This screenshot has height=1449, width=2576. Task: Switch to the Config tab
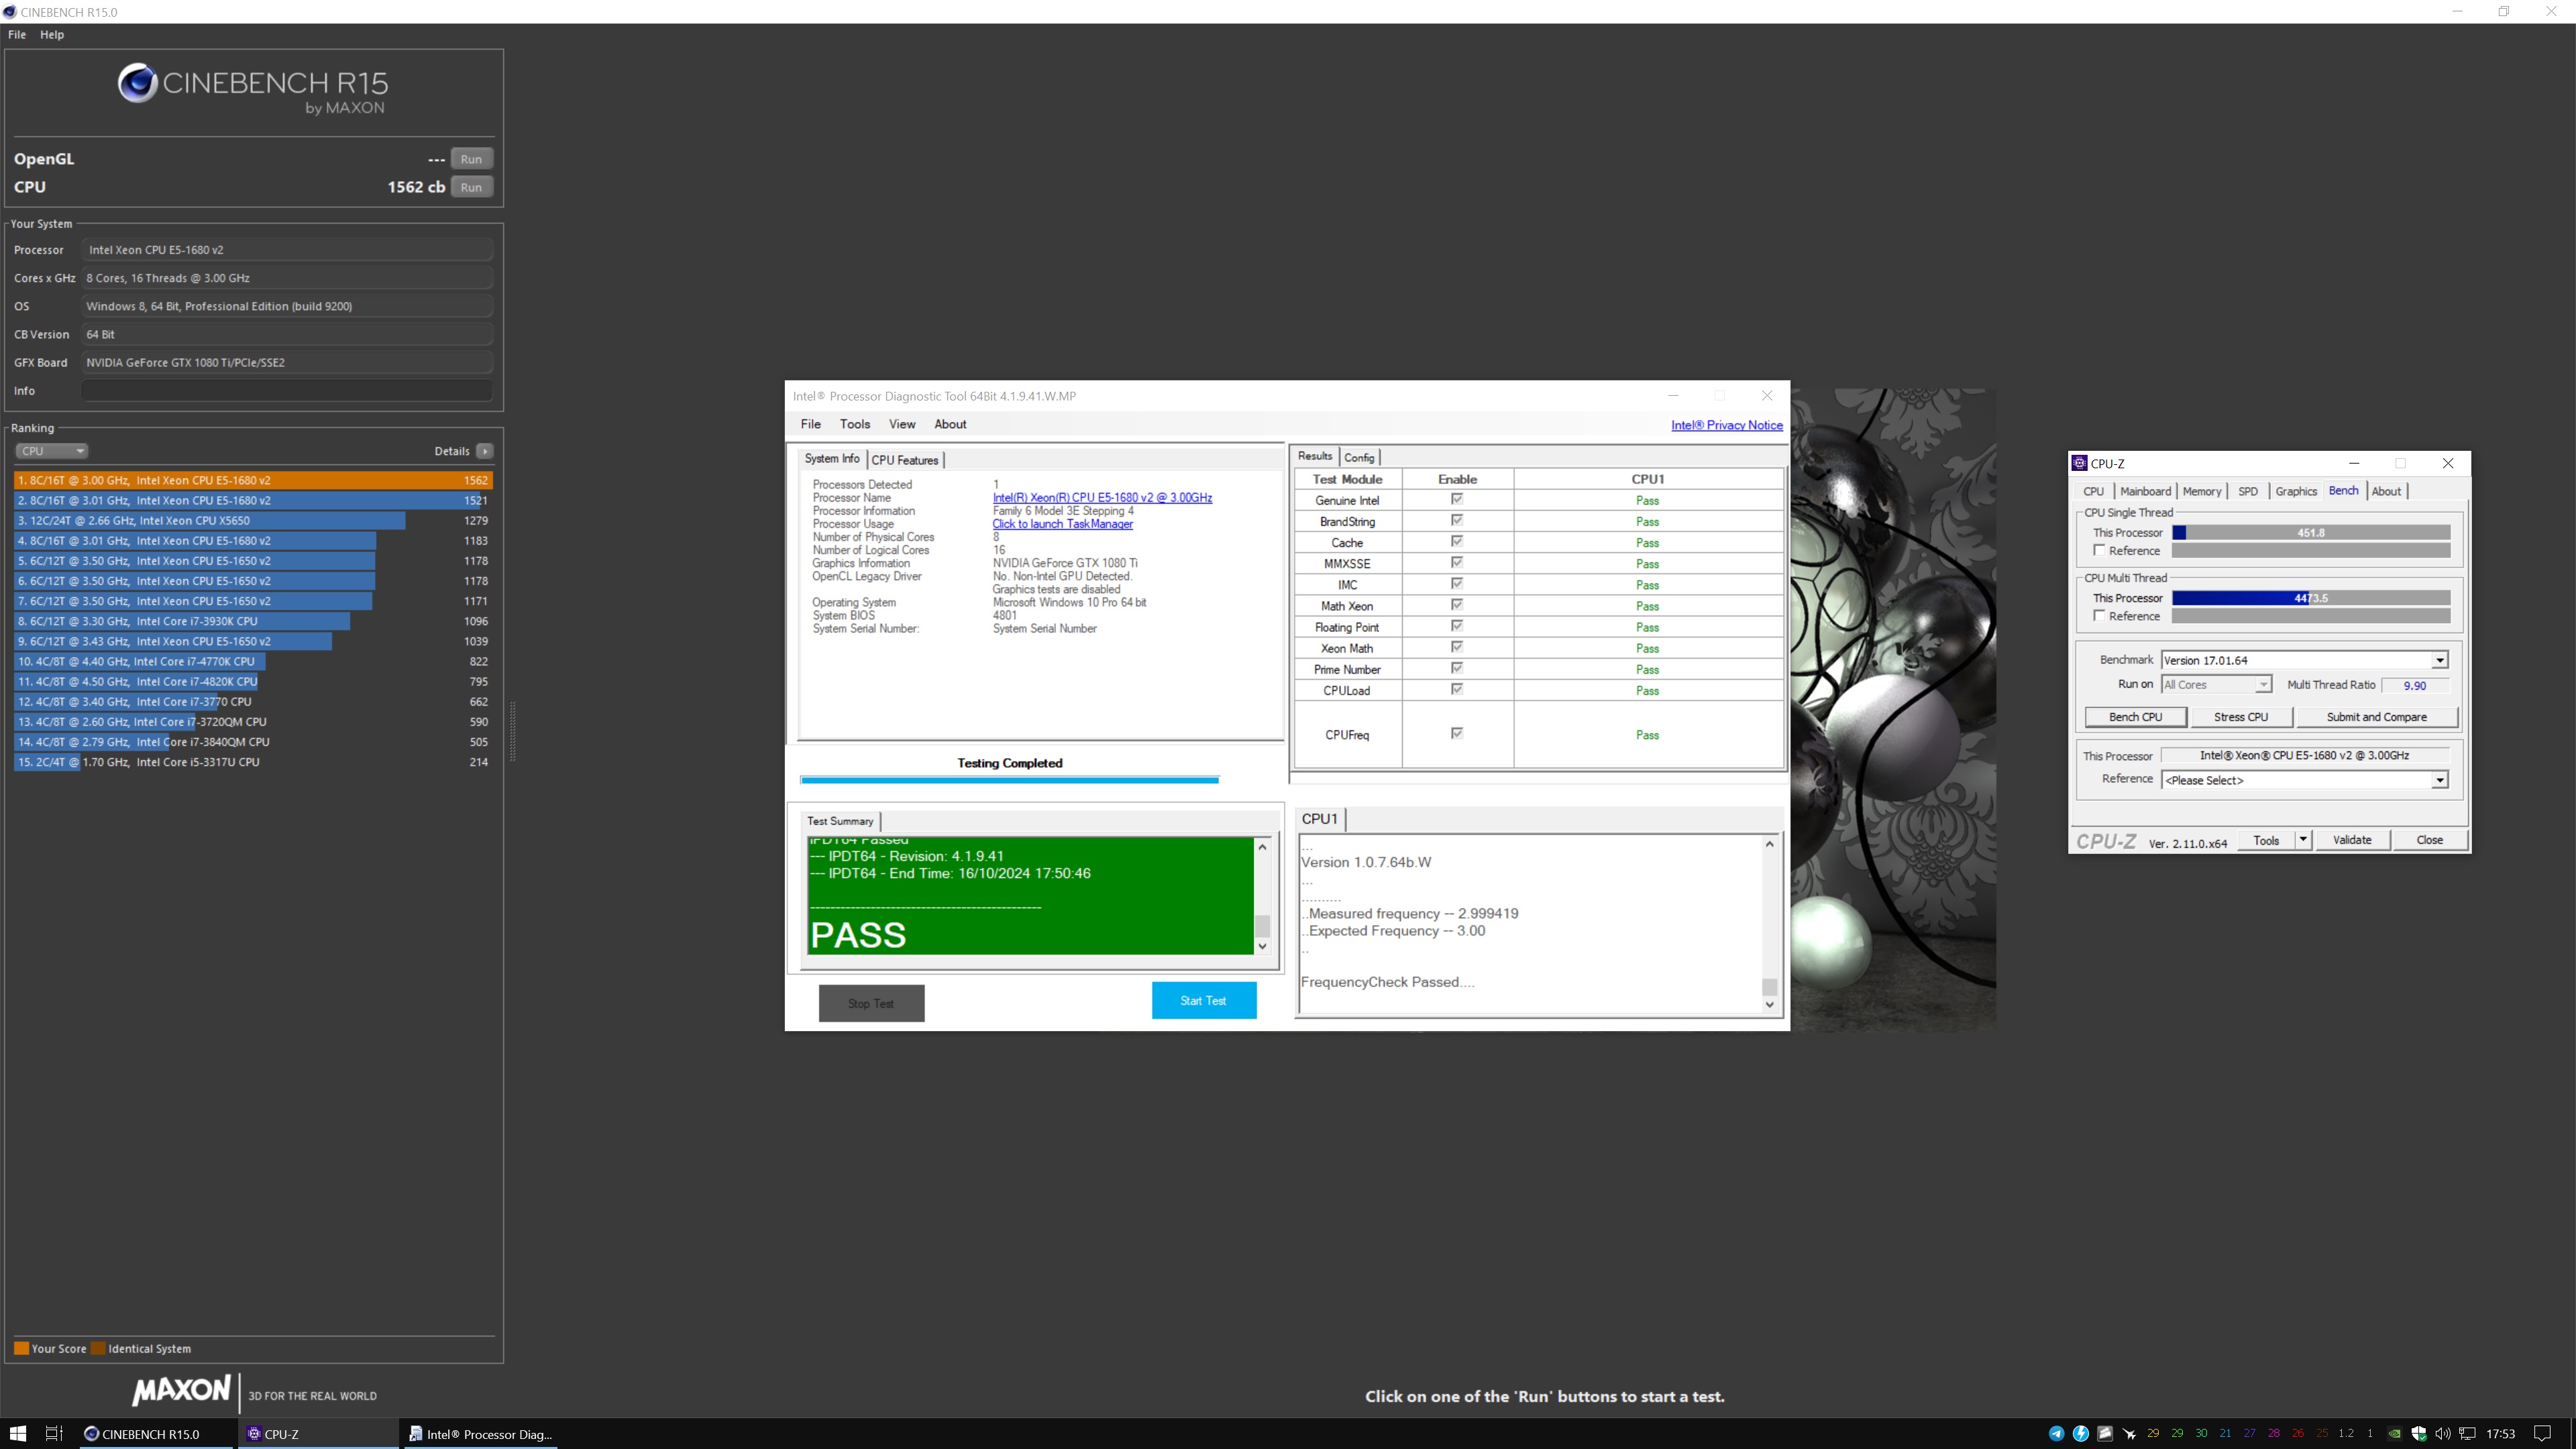1359,458
